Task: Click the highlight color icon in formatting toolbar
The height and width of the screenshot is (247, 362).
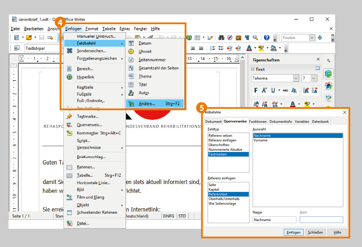Action: click(261, 48)
